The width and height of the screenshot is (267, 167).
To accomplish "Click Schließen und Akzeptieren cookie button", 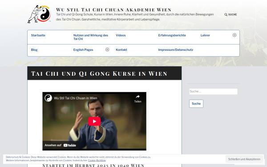I will (244, 159).
